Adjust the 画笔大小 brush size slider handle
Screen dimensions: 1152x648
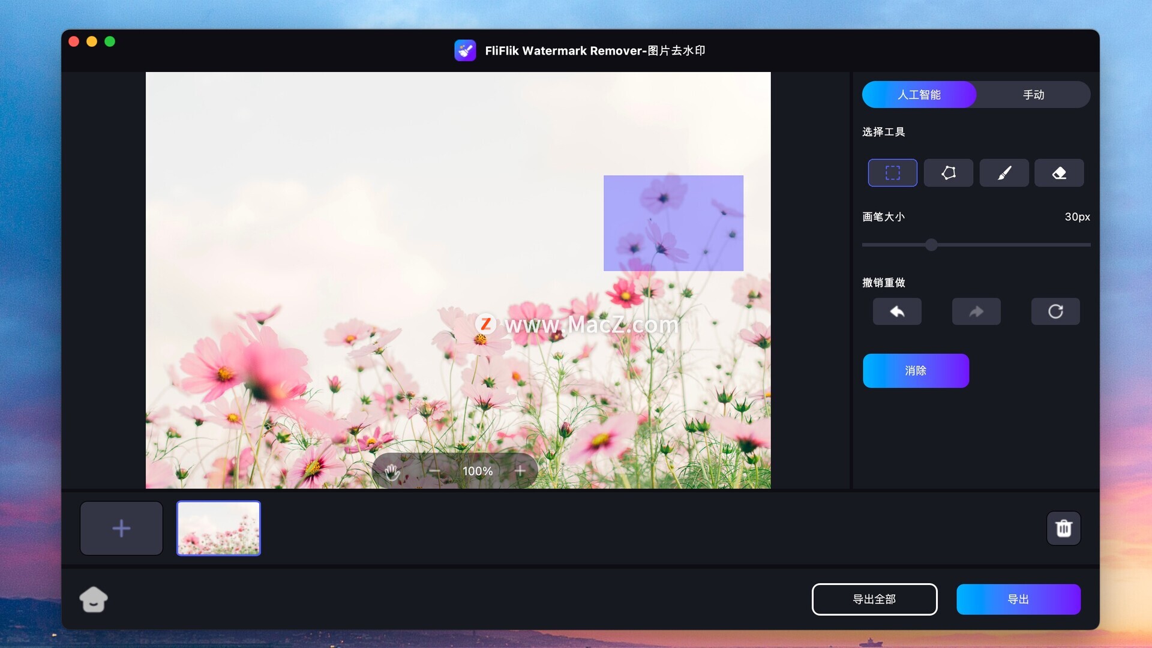click(931, 245)
